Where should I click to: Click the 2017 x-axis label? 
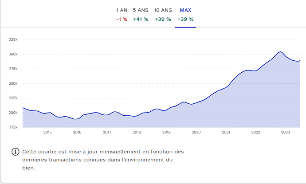107,132
